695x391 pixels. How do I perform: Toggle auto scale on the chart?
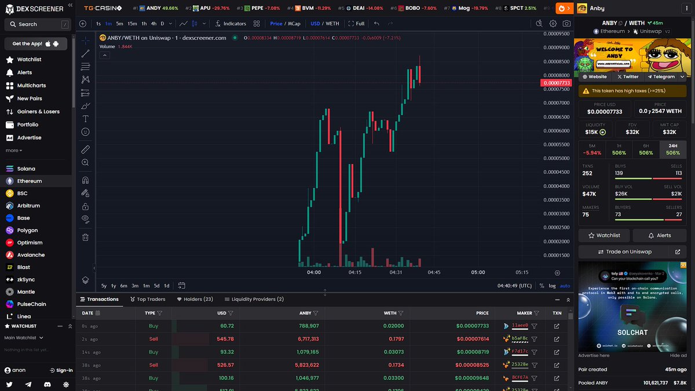coord(565,286)
